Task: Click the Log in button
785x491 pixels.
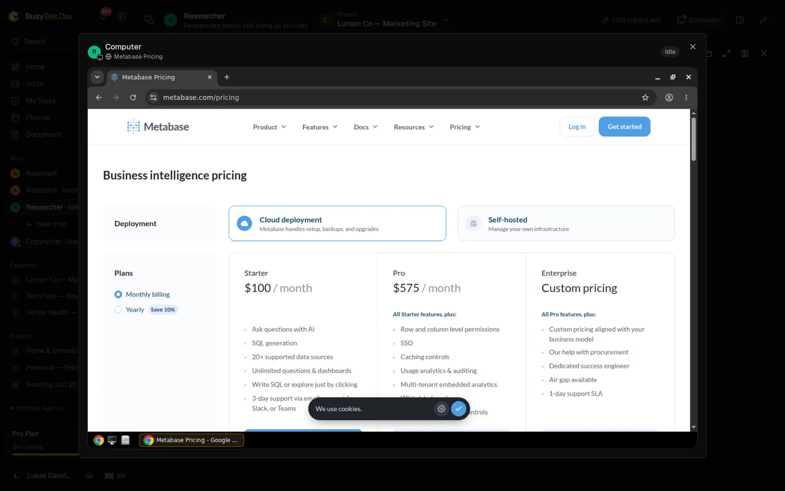Action: click(577, 126)
